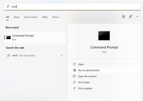This screenshot has width=143, height=101.
Task: Click the chat feedback icon beside the avatar
Action: point(131,17)
